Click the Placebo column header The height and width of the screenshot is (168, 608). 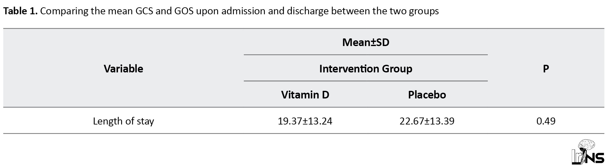coord(427,95)
